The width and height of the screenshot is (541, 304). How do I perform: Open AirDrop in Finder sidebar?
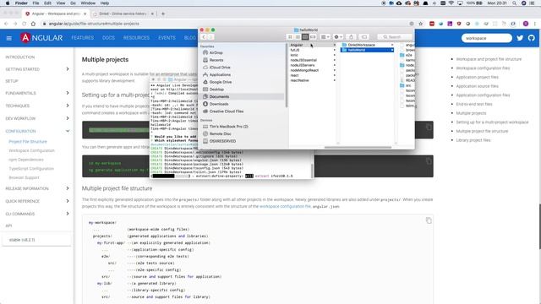216,52
